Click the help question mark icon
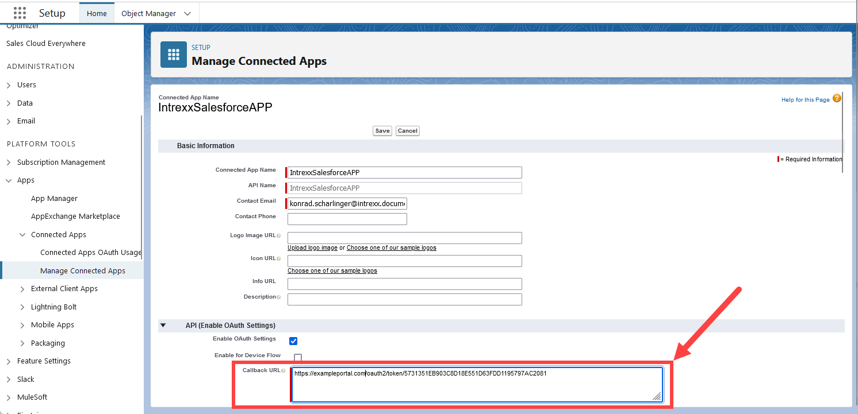This screenshot has height=414, width=858. click(837, 98)
